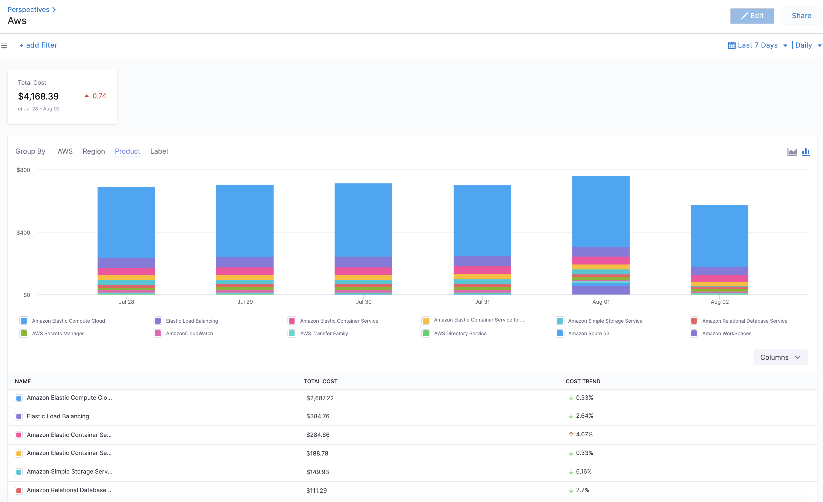The image size is (823, 502).
Task: Click the Jul 28 stacked bar
Action: click(126, 241)
